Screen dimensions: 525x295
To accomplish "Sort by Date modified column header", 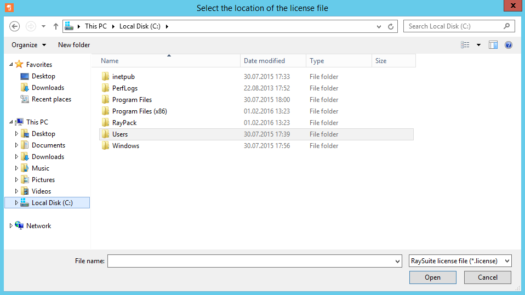I will 264,61.
